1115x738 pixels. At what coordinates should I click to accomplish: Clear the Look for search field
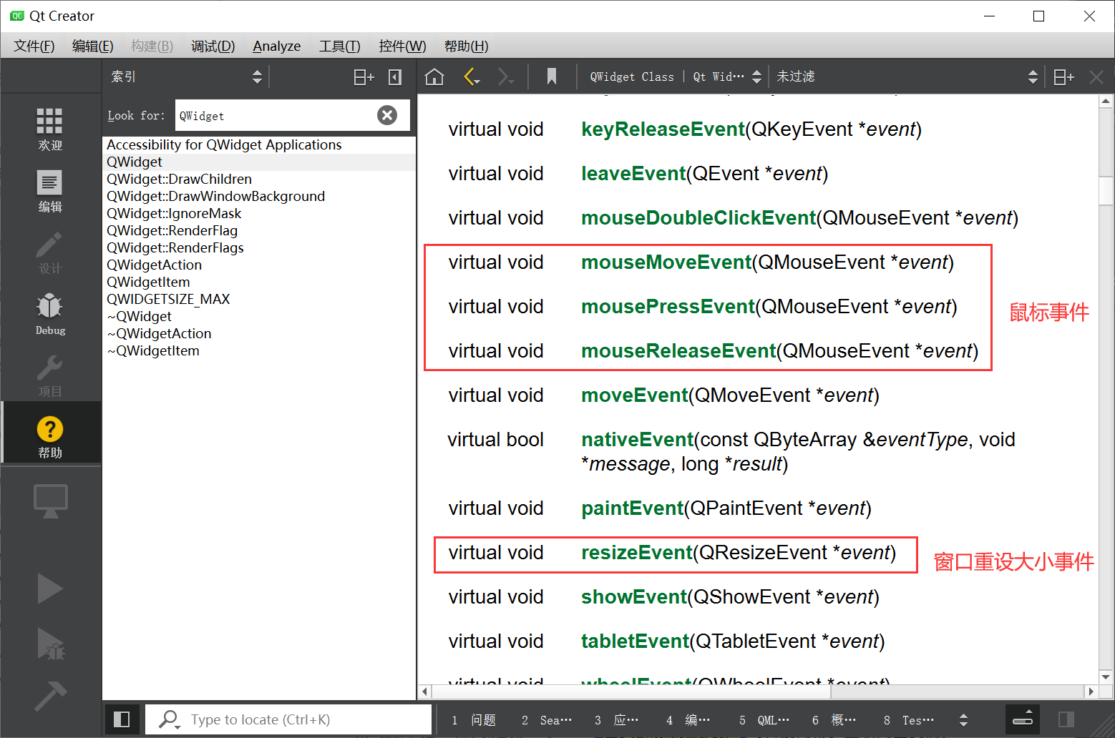pyautogui.click(x=387, y=115)
